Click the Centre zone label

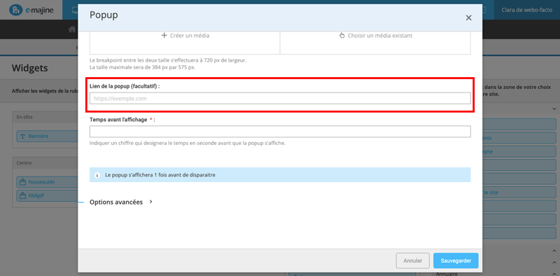(24, 163)
